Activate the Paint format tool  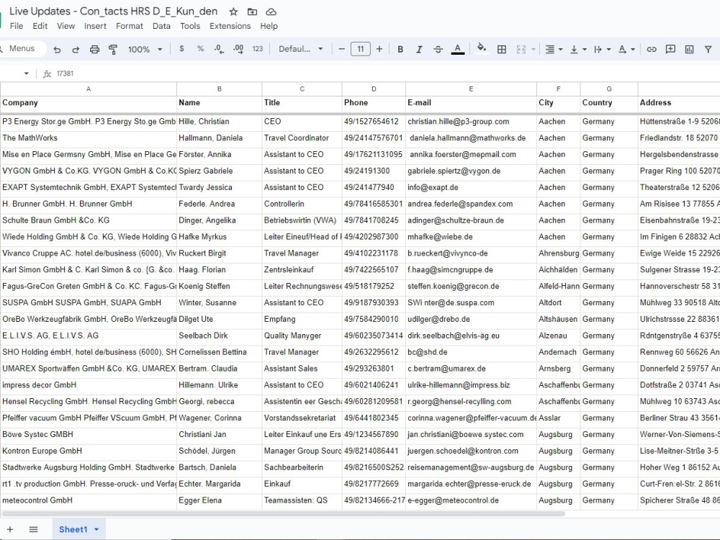point(113,49)
